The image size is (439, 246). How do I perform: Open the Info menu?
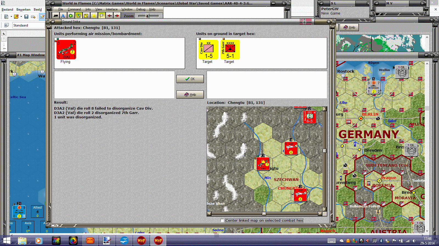[x=88, y=9]
